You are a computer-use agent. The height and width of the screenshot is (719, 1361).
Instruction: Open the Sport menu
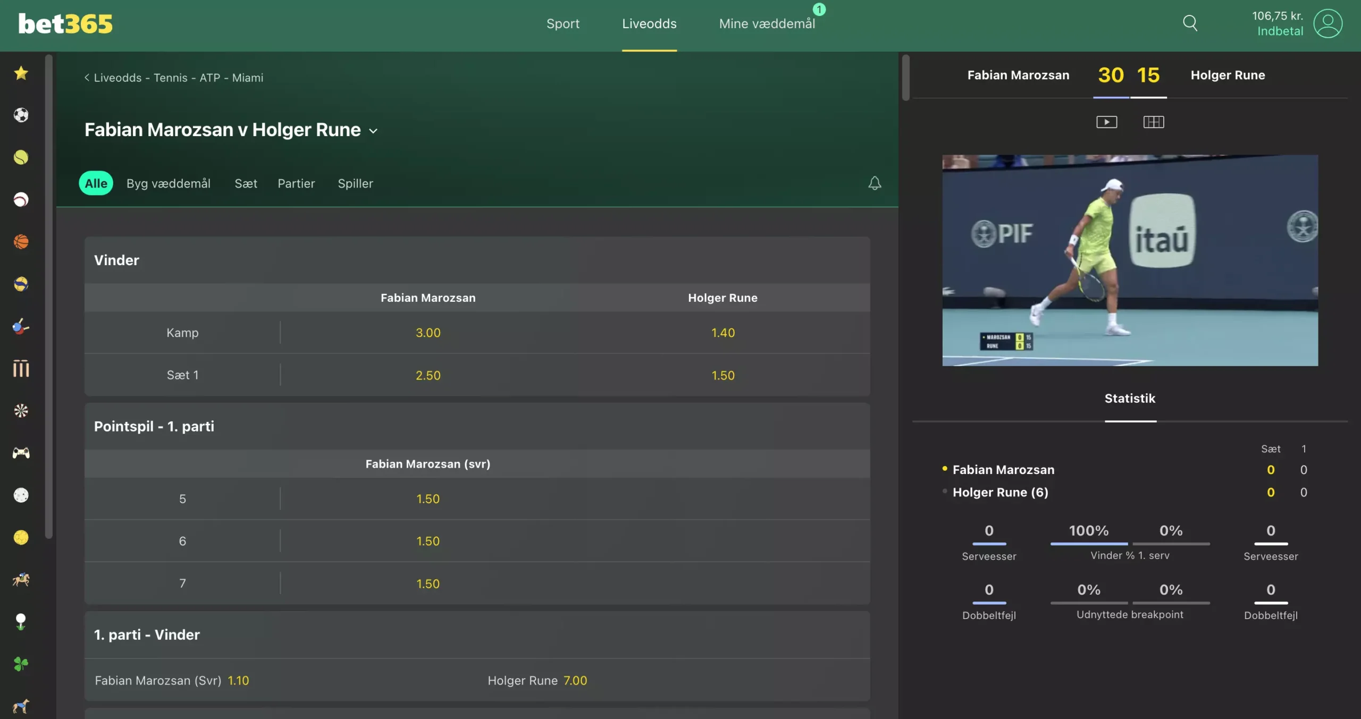(563, 23)
